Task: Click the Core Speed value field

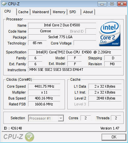Action: (44, 86)
